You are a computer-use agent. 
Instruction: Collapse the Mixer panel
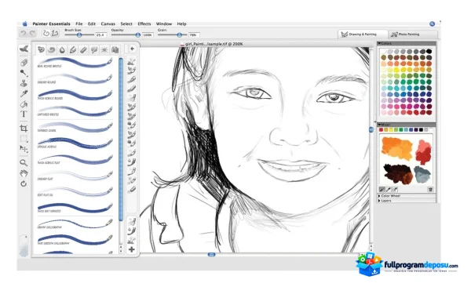[x=379, y=125]
